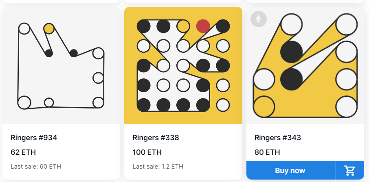Open the yellow Ringers #338 artwork thumbnail
Viewport: 369px width, 182px height.
183,65
